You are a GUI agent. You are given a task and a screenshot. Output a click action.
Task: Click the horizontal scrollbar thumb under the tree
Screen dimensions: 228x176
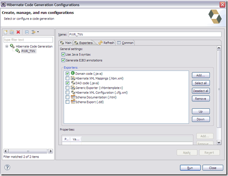click(x=28, y=151)
